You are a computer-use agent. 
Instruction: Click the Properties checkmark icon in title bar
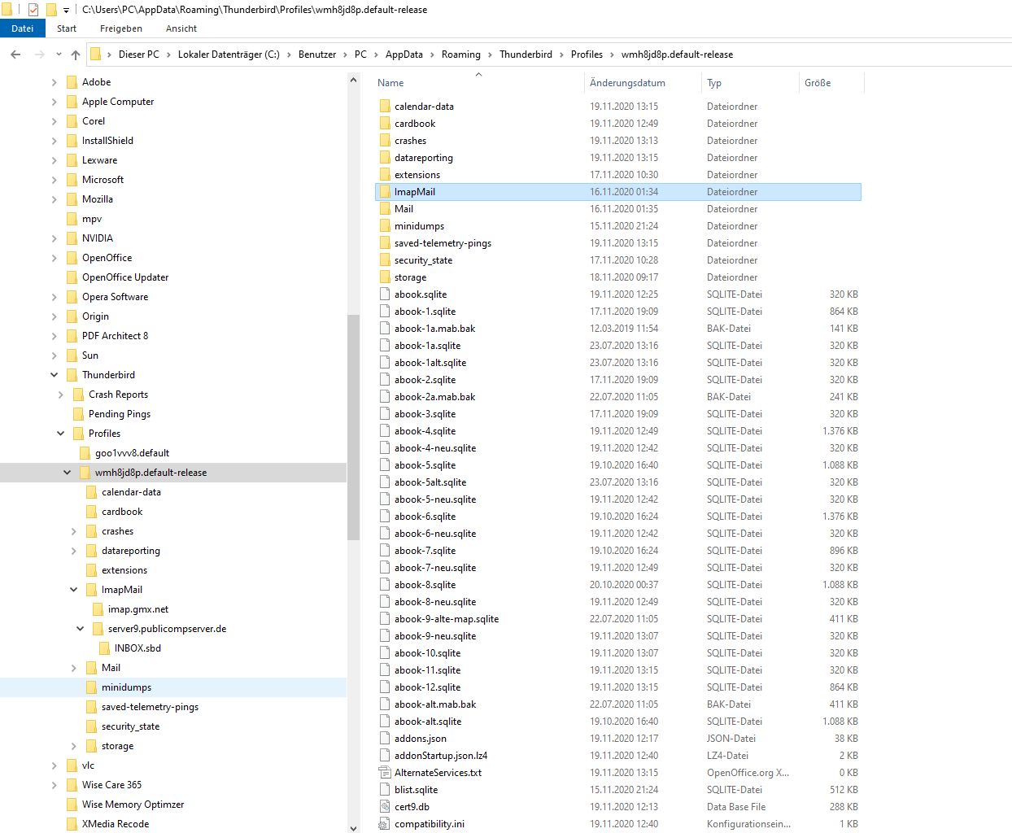click(x=33, y=10)
